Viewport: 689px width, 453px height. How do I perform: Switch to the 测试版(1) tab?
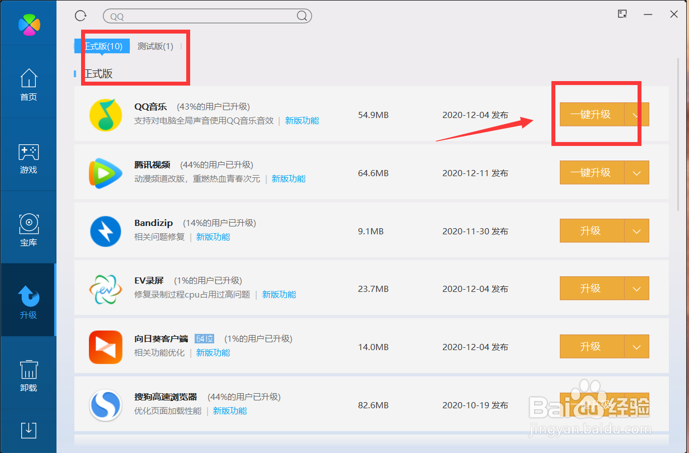[x=155, y=46]
